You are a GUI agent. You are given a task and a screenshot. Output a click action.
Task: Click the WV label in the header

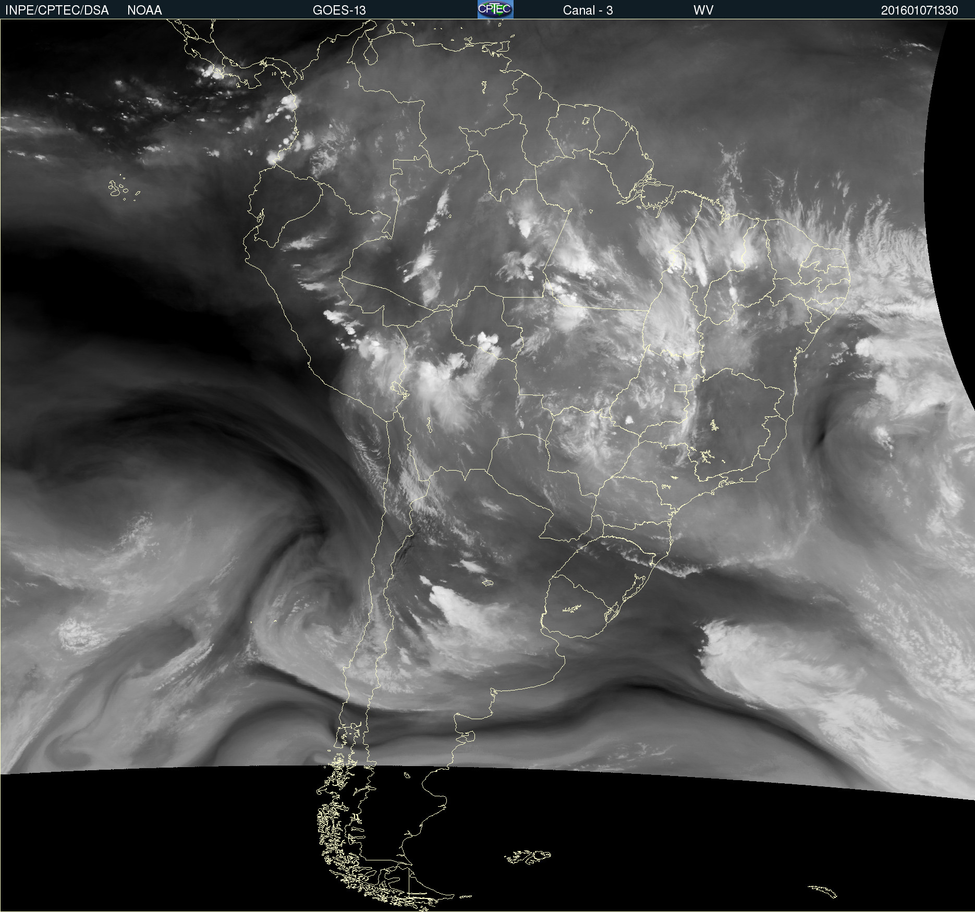[703, 10]
